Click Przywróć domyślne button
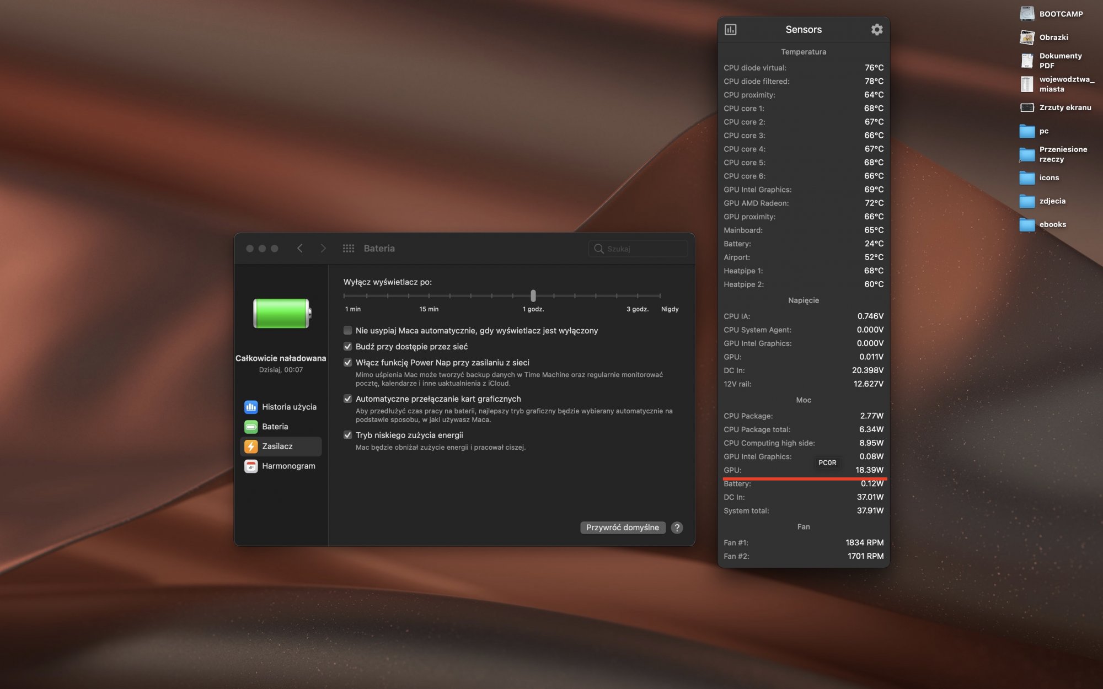The width and height of the screenshot is (1103, 689). [623, 527]
